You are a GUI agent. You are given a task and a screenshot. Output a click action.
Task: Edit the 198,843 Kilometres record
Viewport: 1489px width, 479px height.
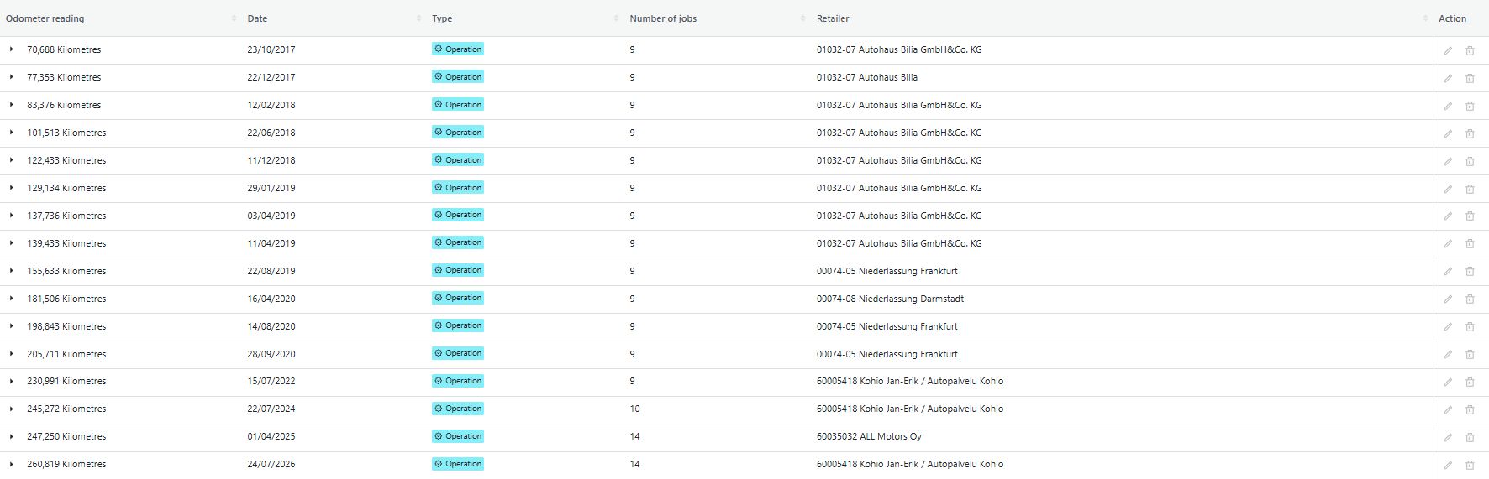pos(1448,327)
